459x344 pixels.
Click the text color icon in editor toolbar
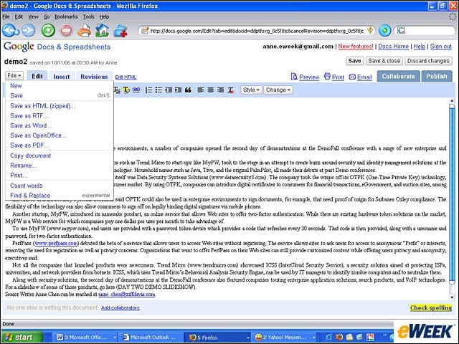117,90
